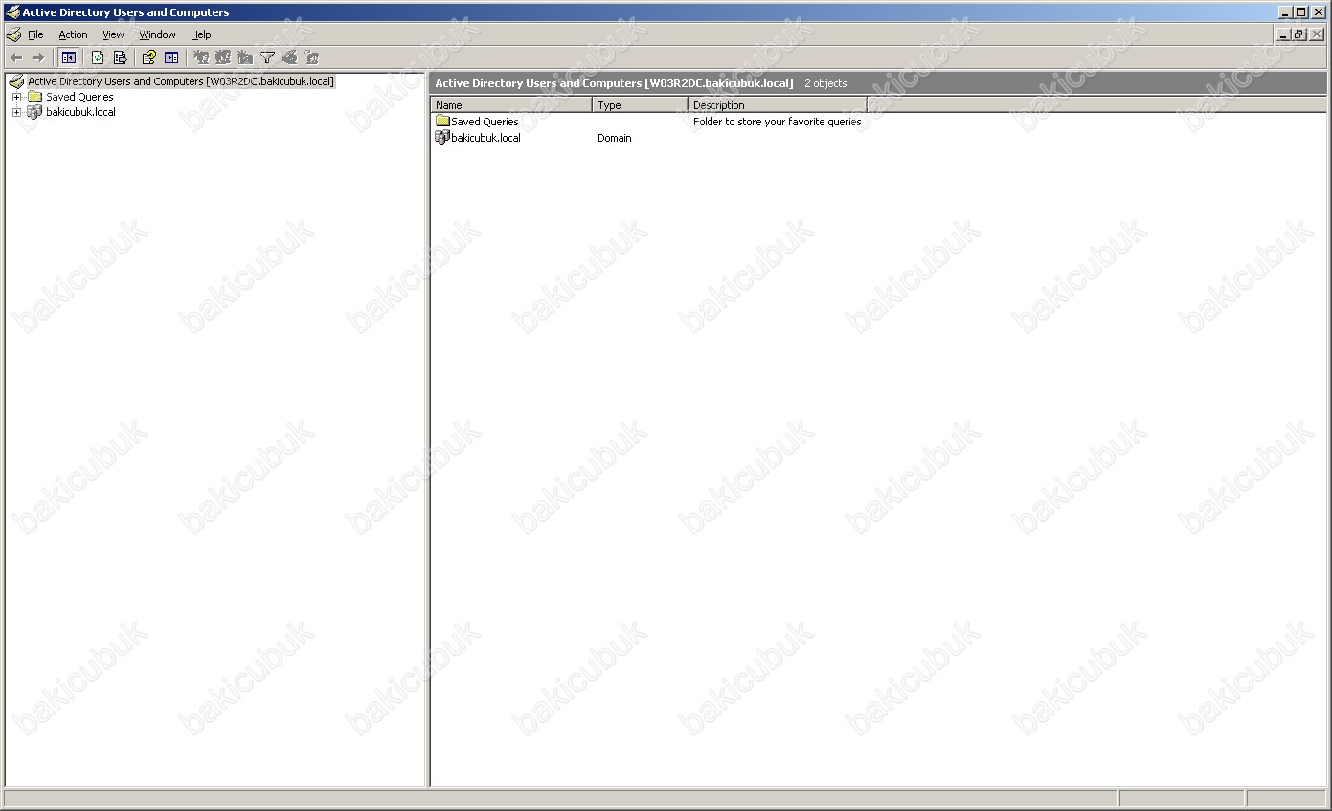Click the funnel Filter options icon

(267, 57)
